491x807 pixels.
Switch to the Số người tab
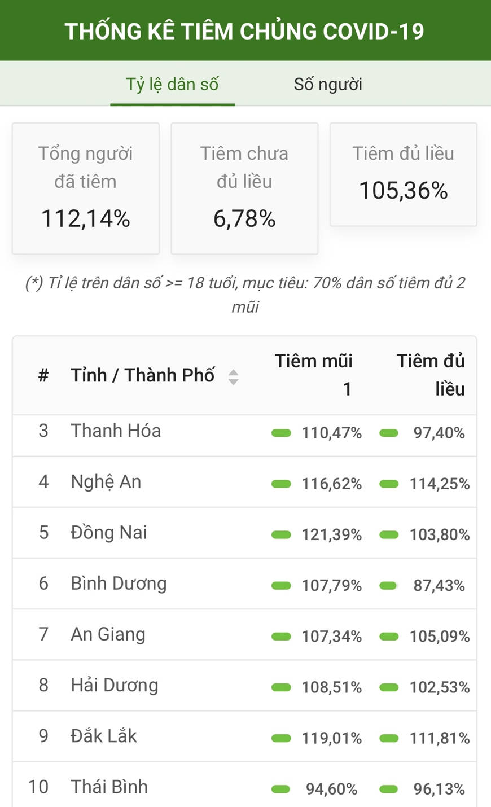(328, 85)
